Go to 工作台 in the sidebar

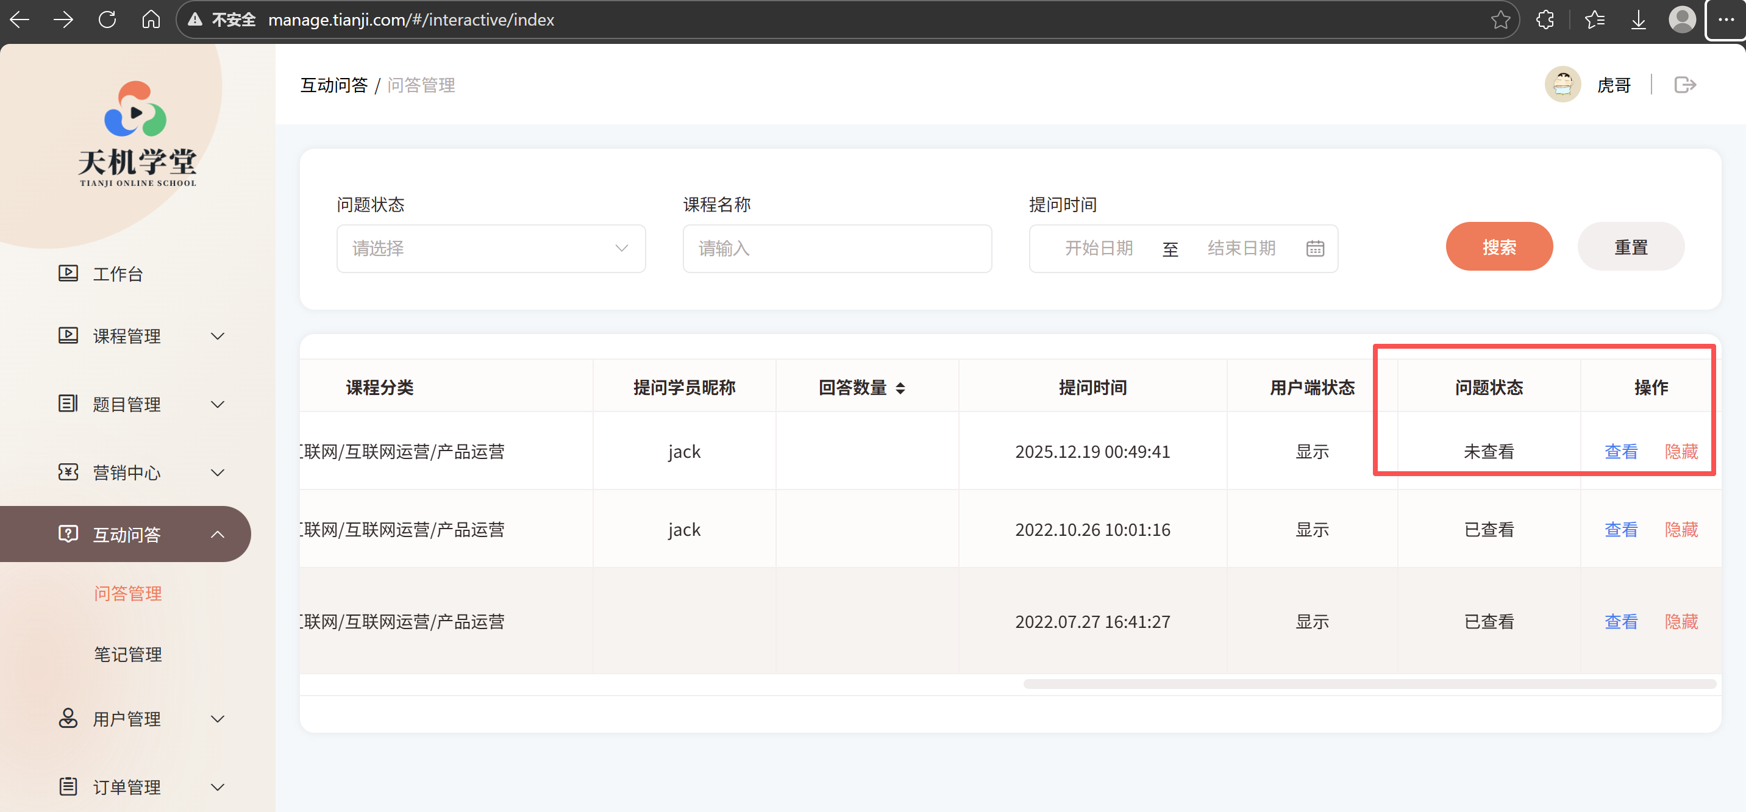117,274
